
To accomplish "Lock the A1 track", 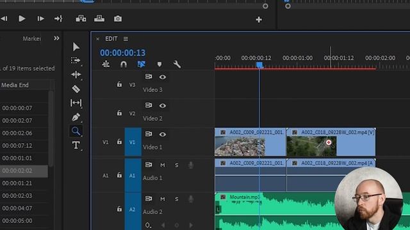I will [119, 175].
